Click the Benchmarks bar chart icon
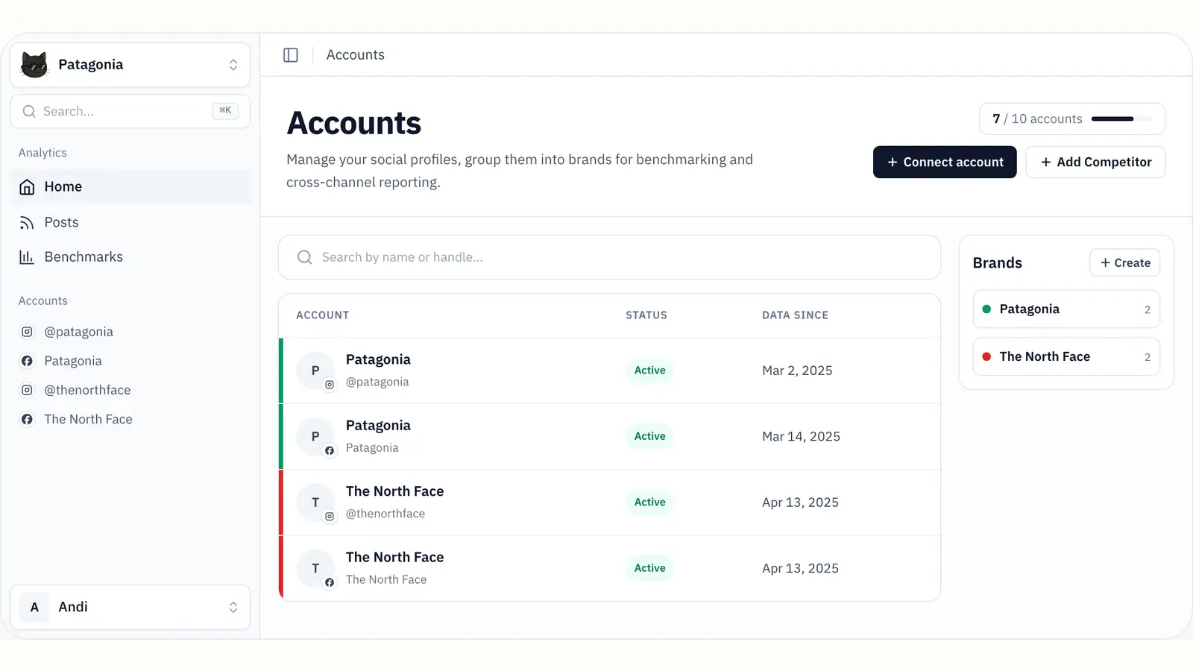This screenshot has height=671, width=1193. point(27,257)
